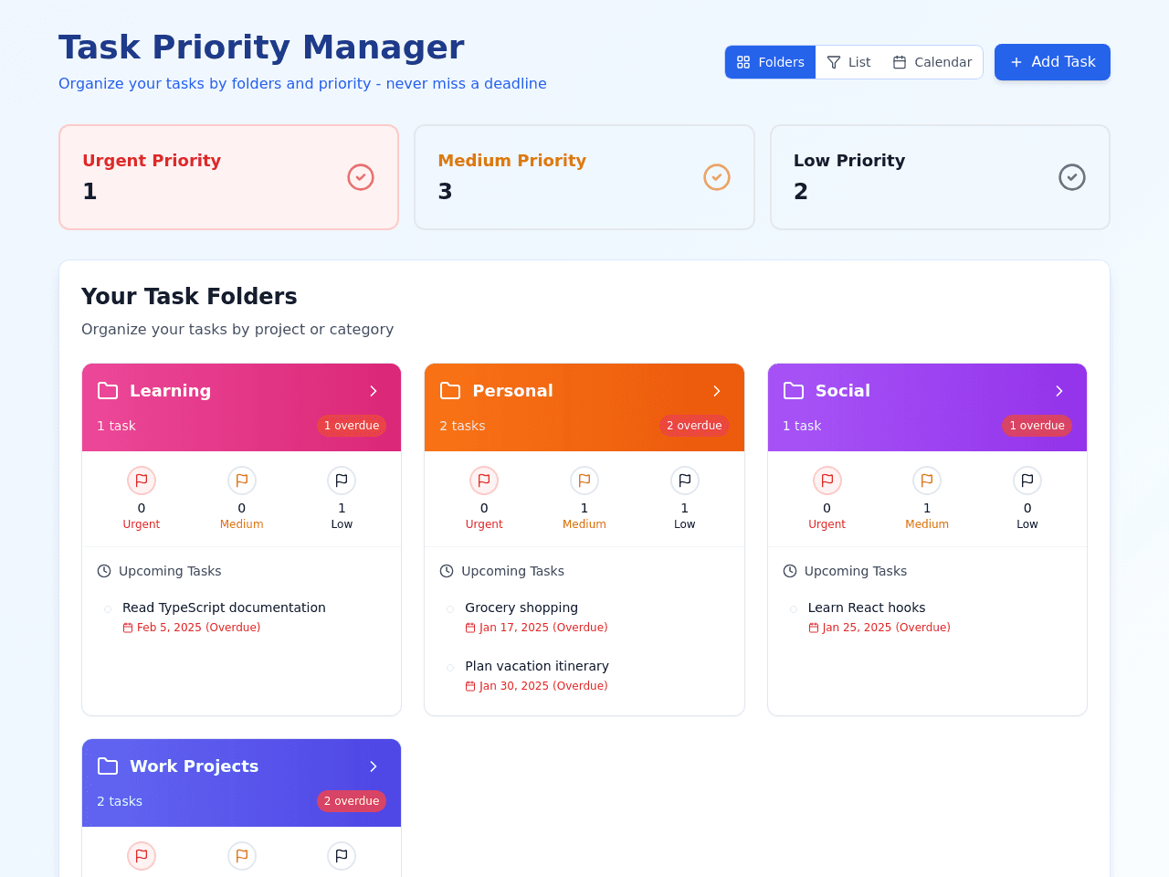Click the Work Projects folder icon
This screenshot has height=877, width=1169.
click(108, 766)
